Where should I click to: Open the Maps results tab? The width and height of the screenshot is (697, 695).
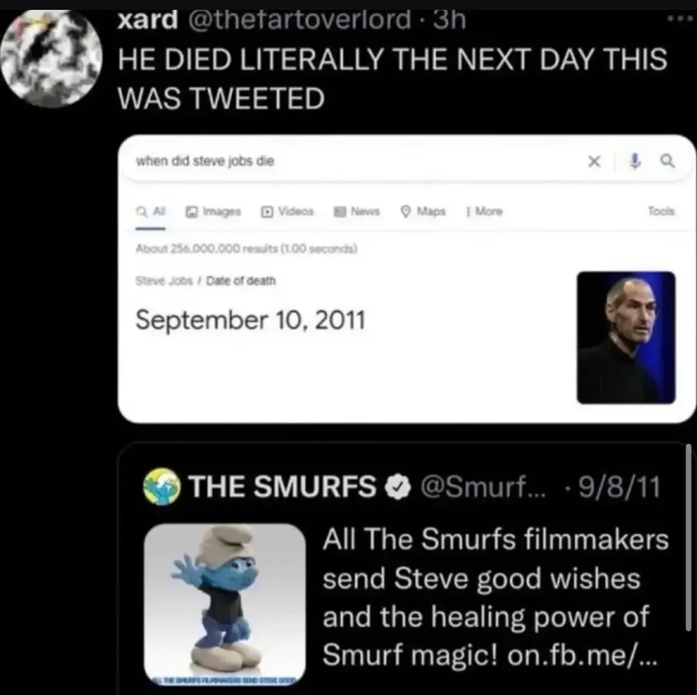click(x=423, y=211)
